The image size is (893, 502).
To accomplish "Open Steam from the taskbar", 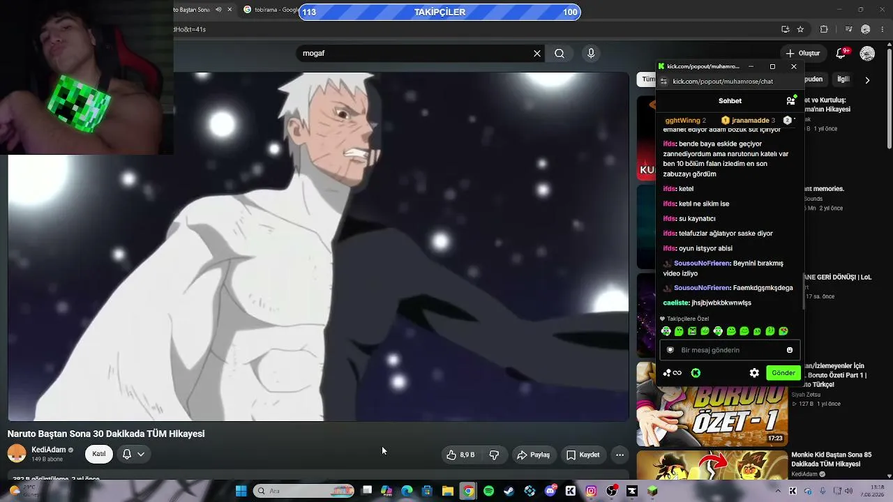I will click(x=509, y=491).
